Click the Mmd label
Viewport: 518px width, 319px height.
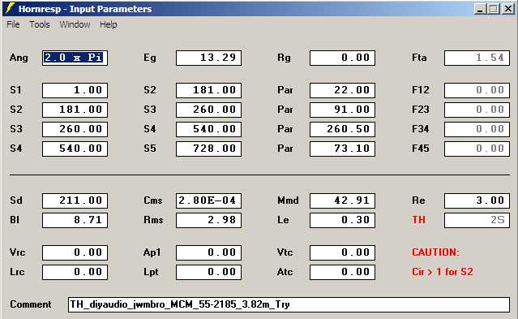click(288, 200)
